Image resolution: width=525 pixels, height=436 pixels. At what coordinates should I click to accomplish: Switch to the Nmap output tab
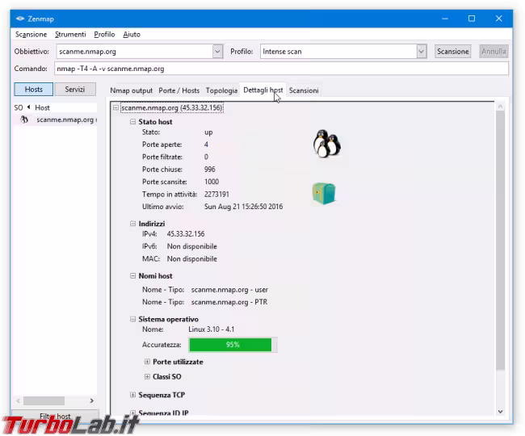tap(131, 90)
